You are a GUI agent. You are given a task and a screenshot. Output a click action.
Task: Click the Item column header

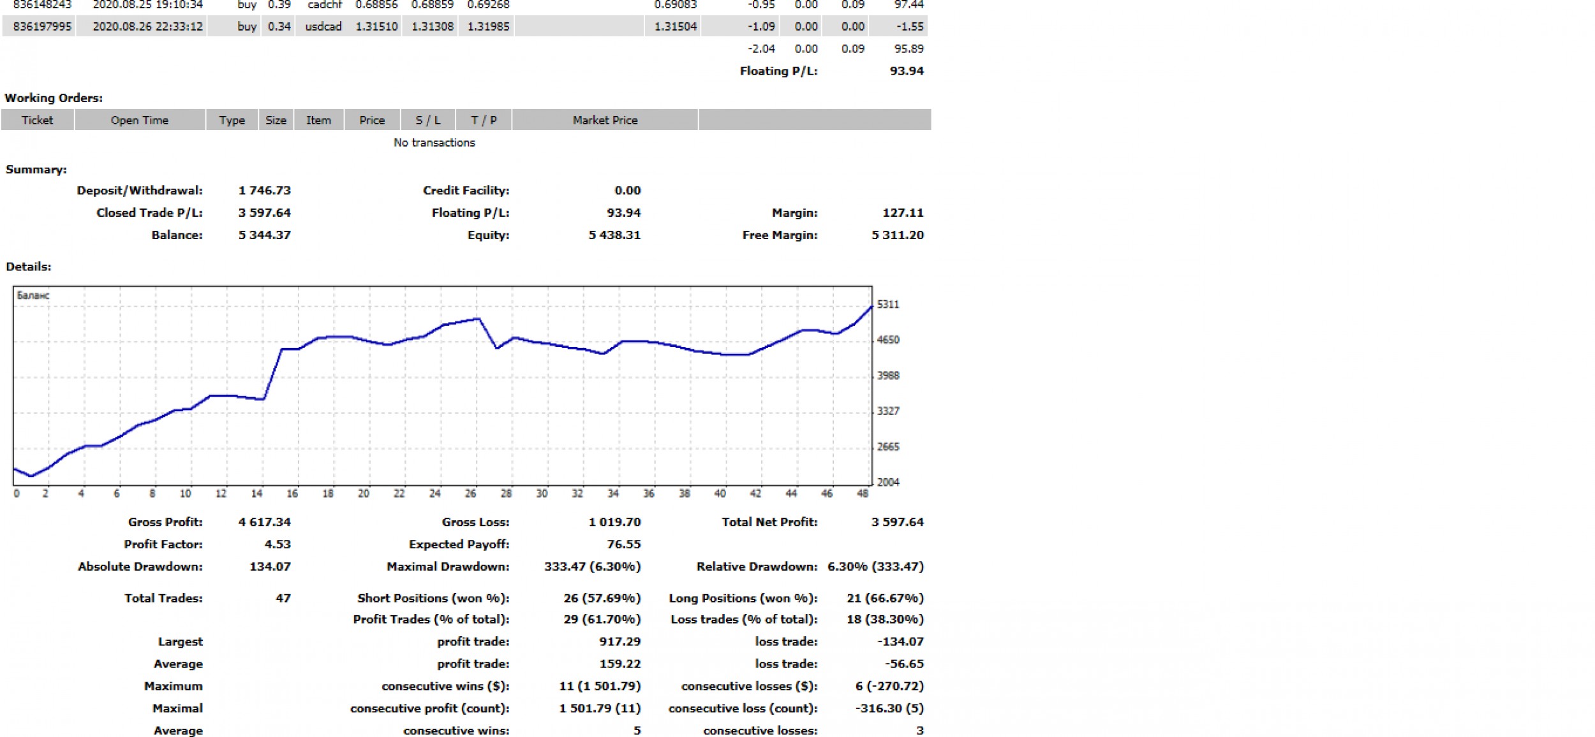point(318,120)
